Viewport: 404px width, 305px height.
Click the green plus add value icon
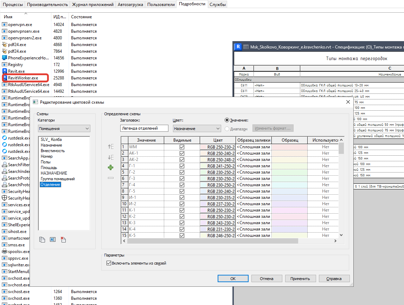click(x=110, y=168)
